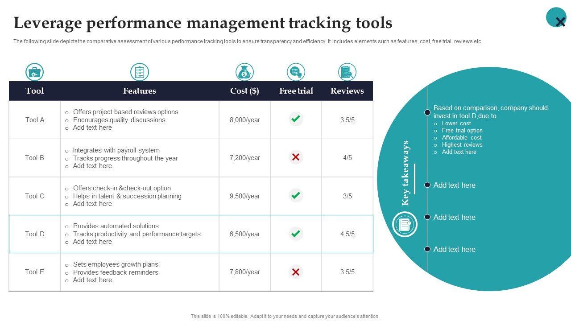Click the green checkmark in Tool A row
This screenshot has height=321, width=571.
point(295,119)
